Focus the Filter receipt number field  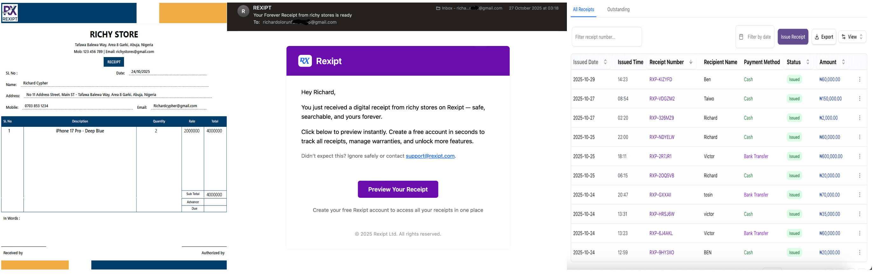tap(607, 37)
